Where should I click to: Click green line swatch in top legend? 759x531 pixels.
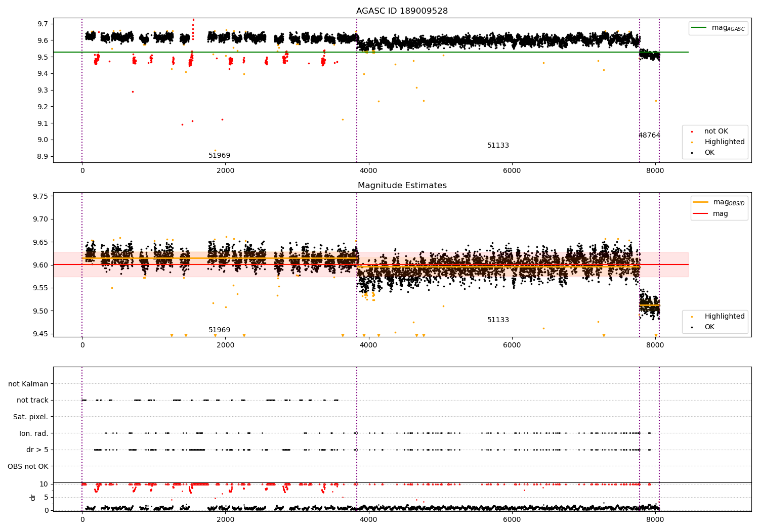pos(700,28)
